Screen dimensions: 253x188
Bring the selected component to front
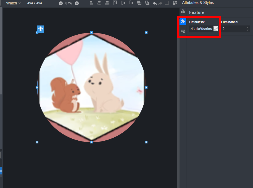139,3
